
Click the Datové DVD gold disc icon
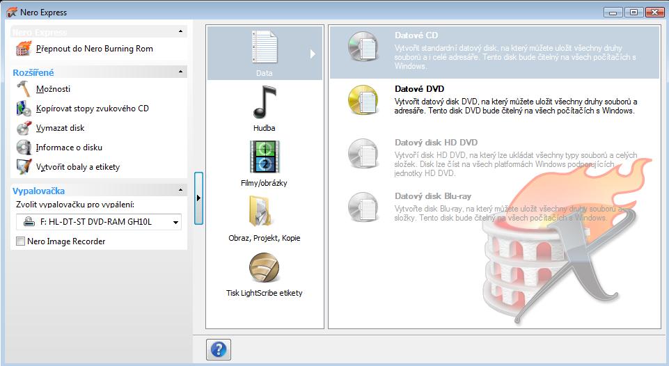[x=363, y=100]
